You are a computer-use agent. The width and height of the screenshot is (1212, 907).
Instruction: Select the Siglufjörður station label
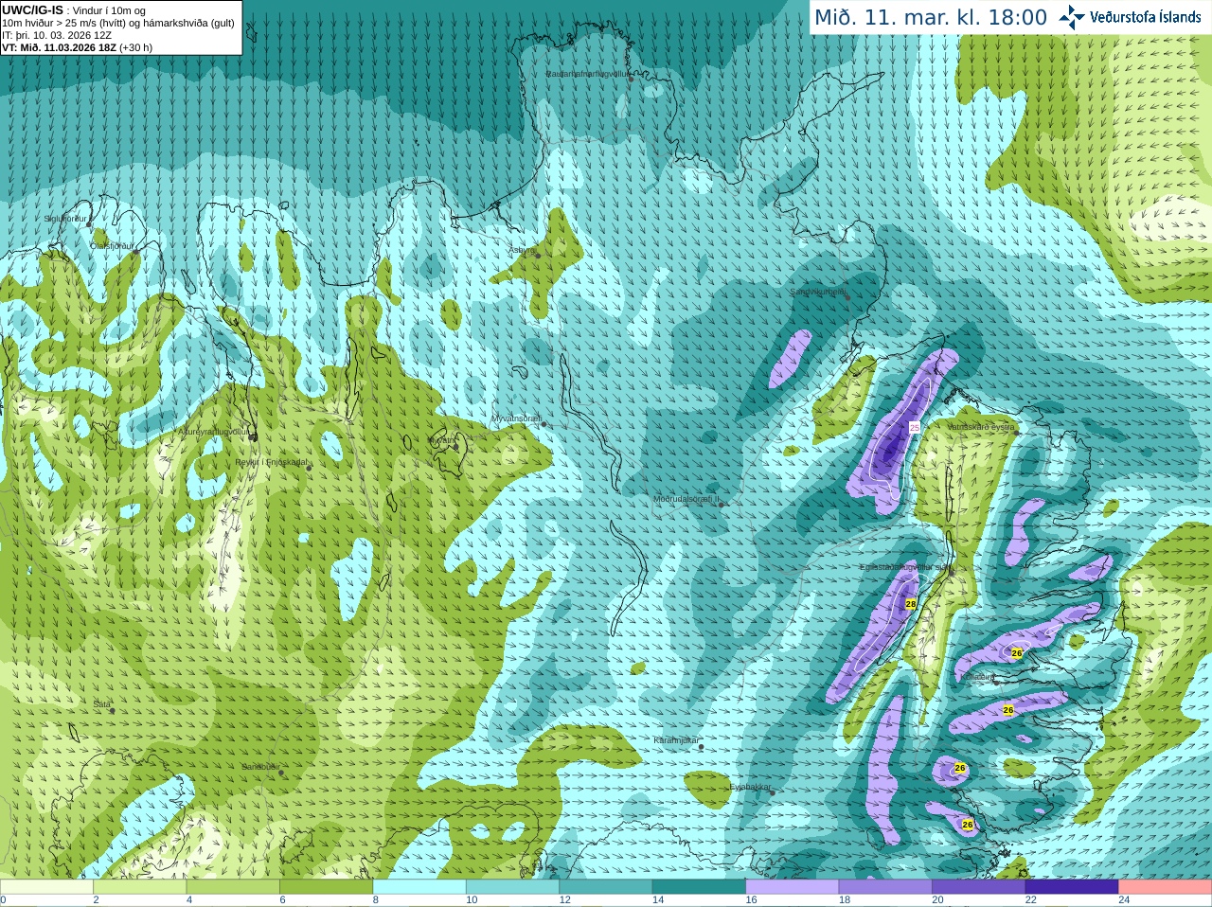click(65, 219)
